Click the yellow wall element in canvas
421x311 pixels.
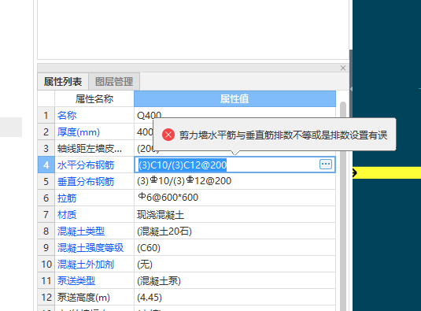point(386,172)
